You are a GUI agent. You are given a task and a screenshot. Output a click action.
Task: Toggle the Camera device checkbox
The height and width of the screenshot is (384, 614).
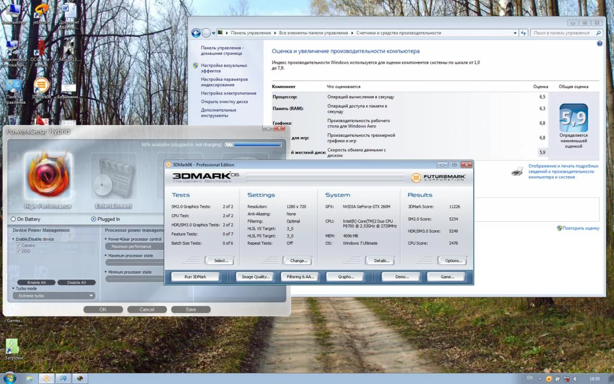coord(18,245)
